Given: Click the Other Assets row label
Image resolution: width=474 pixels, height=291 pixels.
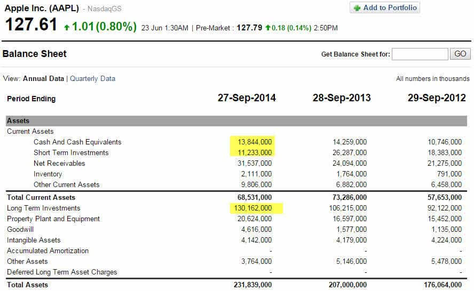Looking at the screenshot, I should (27, 261).
